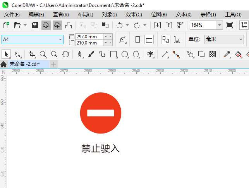
Task: Upload to cloud icon
Action: click(x=57, y=25)
